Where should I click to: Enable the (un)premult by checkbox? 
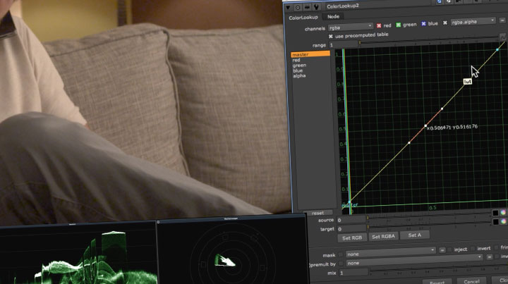point(341,264)
